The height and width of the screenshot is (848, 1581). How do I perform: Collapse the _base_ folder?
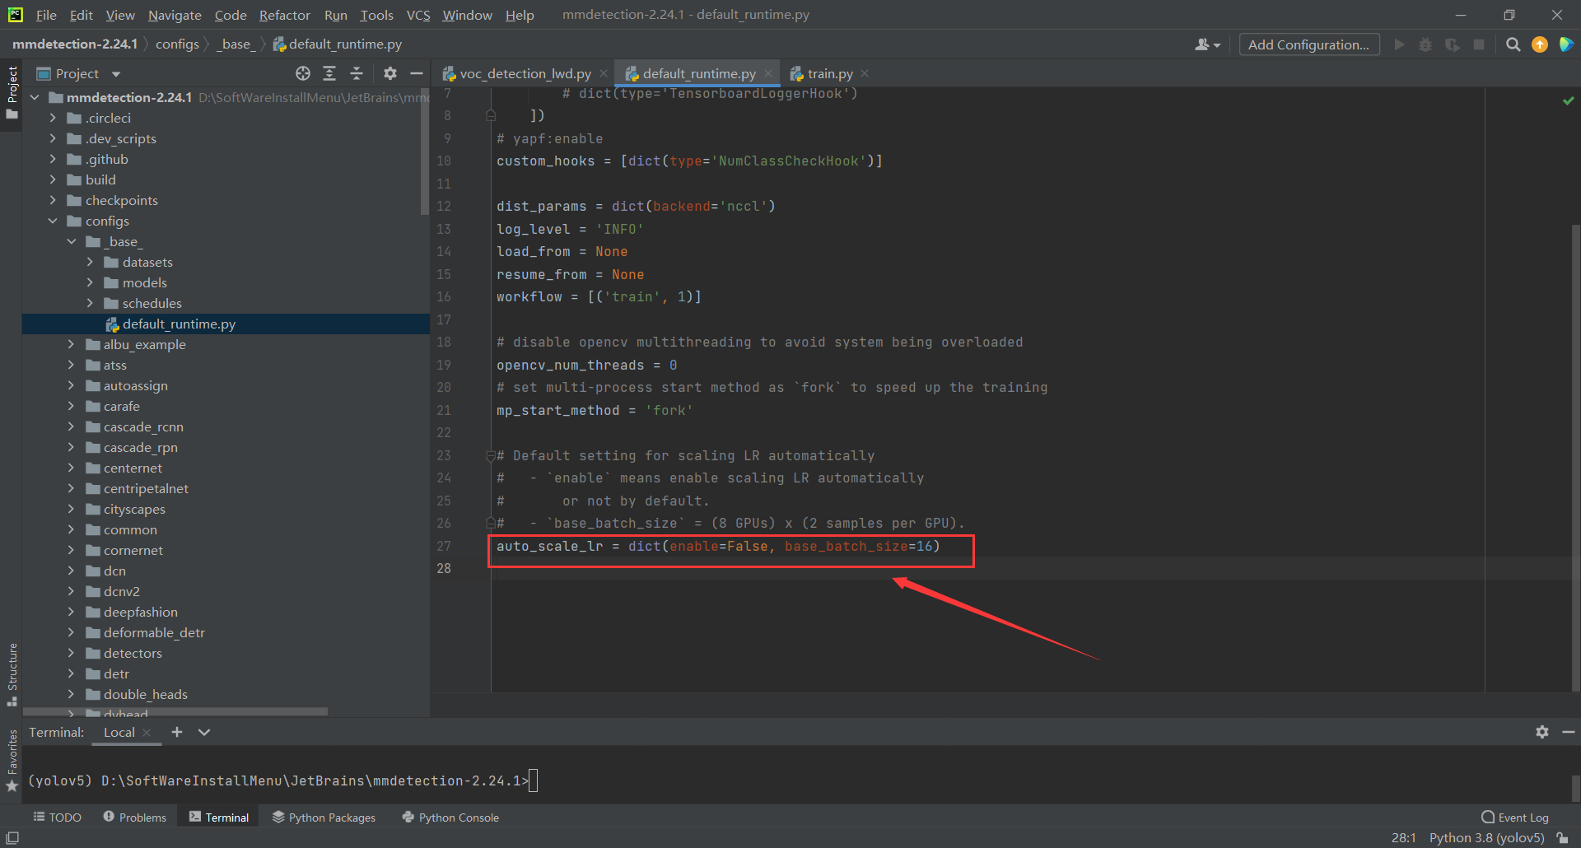[71, 241]
